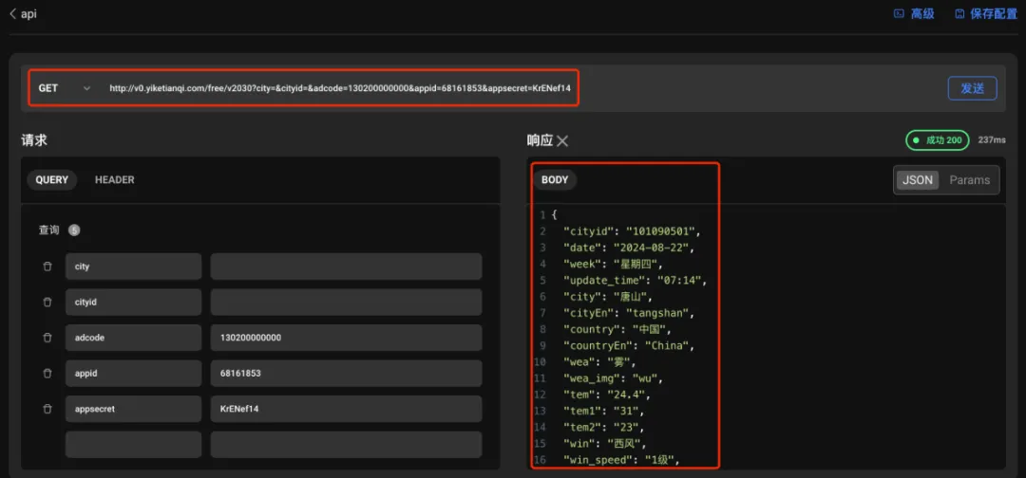Screen dimensions: 1026x478
Task: Click the "date": "2024-08-22" response line
Action: click(x=629, y=248)
